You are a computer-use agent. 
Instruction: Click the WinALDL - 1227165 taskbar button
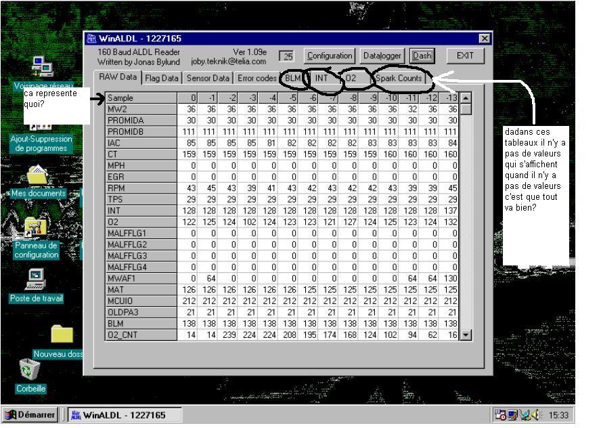pyautogui.click(x=125, y=414)
